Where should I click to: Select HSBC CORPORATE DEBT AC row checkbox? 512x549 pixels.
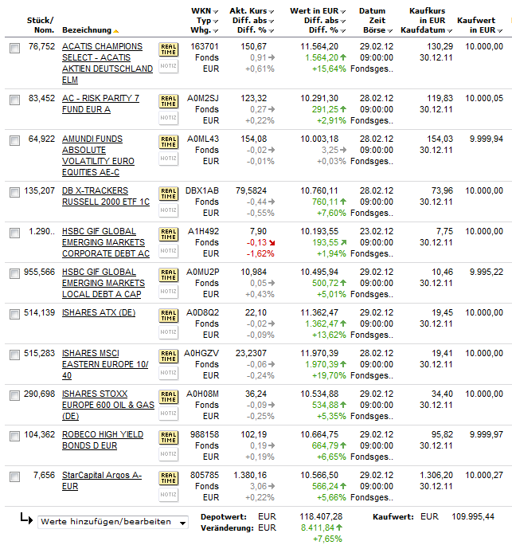pyautogui.click(x=14, y=233)
